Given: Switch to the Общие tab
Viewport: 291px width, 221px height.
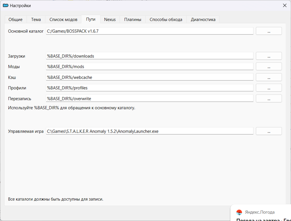Looking at the screenshot, I should (16, 19).
